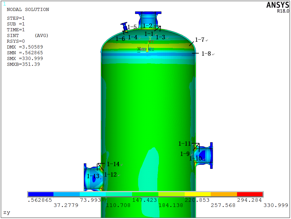Click the orange legend color segment
291x219 pixels.
[224, 194]
